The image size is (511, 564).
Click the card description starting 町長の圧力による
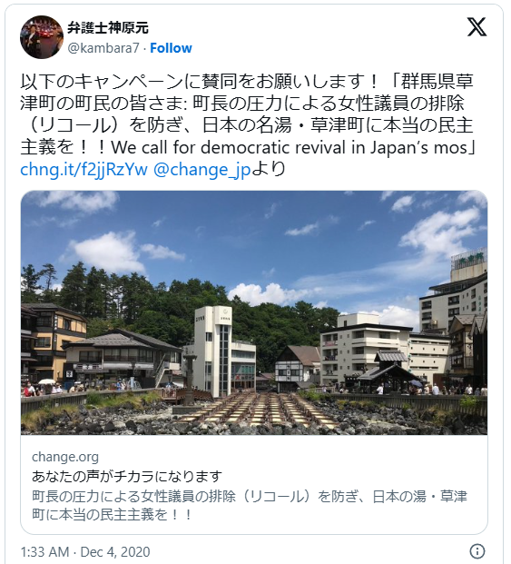(250, 505)
